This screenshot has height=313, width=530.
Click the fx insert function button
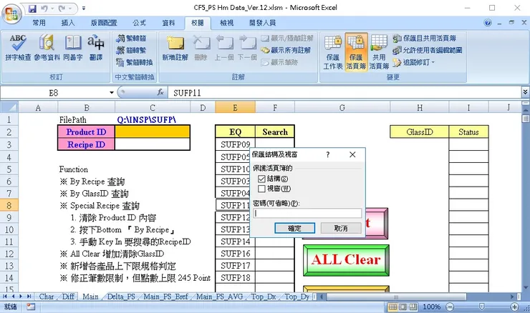tap(160, 92)
